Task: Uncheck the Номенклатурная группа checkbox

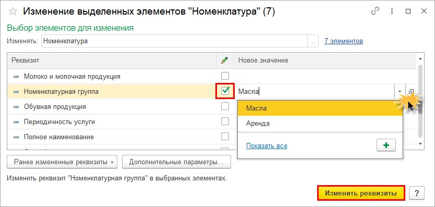Action: tap(225, 91)
